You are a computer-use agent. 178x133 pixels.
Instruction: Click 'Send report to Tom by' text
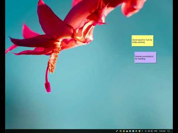click(142, 40)
